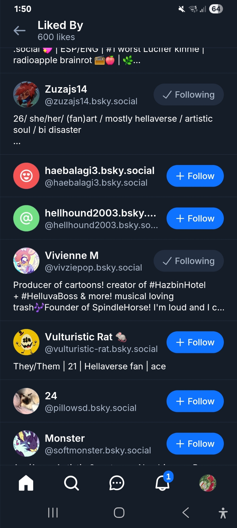237x528 pixels.
Task: Open the Search tab
Action: (71, 483)
